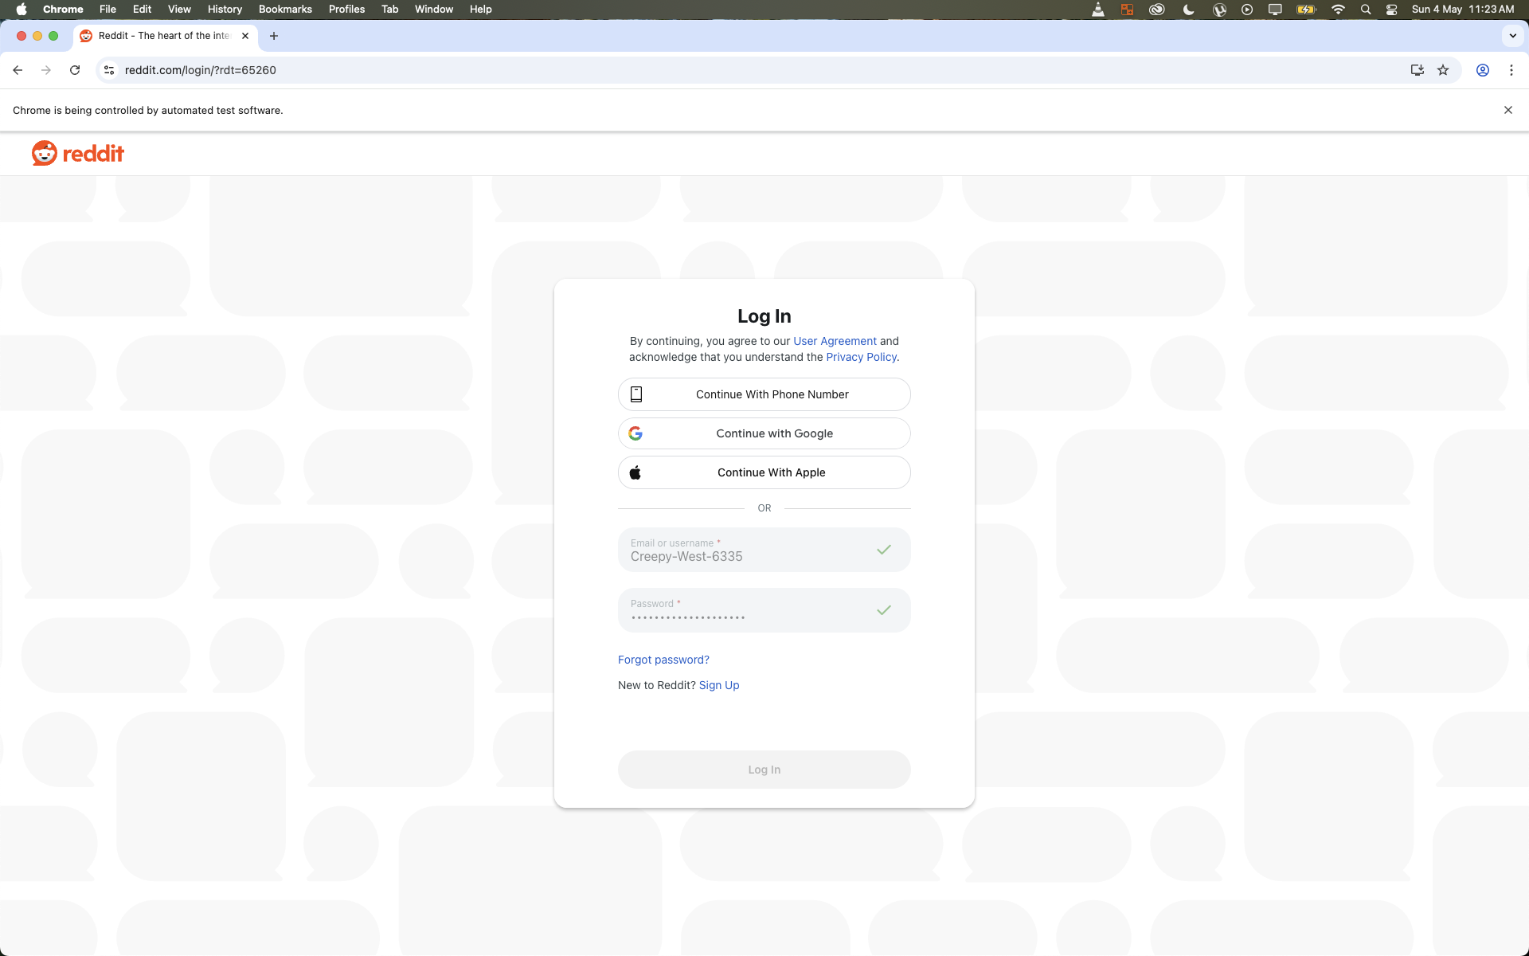Image resolution: width=1529 pixels, height=956 pixels.
Task: Click the Forgot password? link
Action: pos(663,660)
